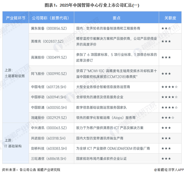This screenshot has height=175, width=184.
Task: Click the @前瞻经济学人APP credit
Action: [169, 170]
